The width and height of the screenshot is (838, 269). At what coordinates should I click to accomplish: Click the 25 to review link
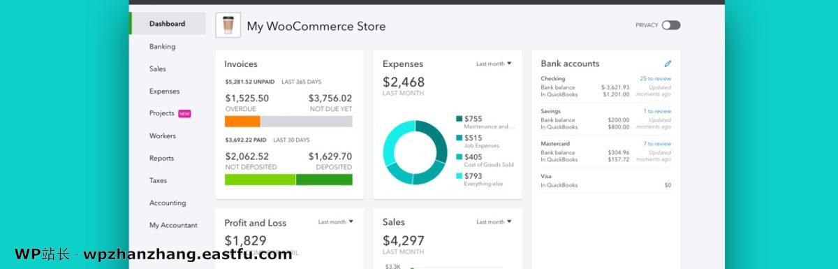pyautogui.click(x=656, y=79)
